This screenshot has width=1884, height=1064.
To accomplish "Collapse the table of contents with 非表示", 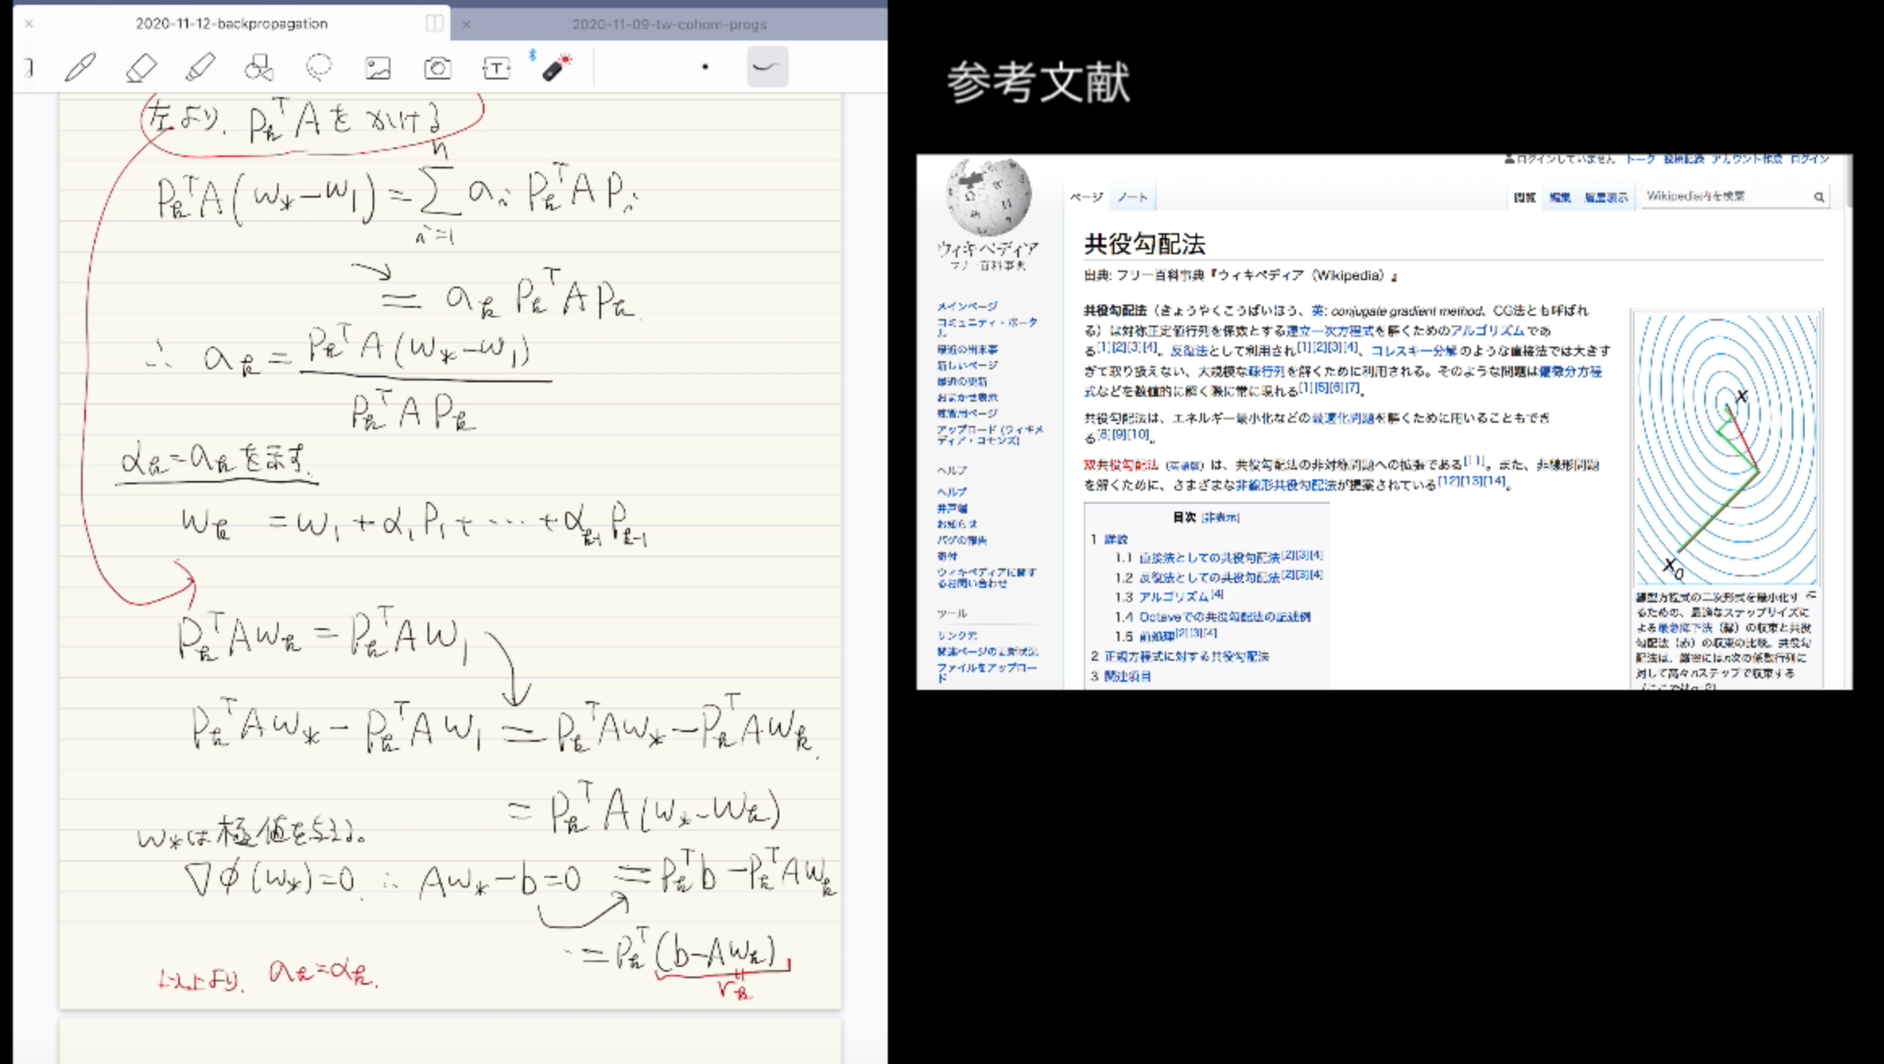I will click(x=1221, y=517).
